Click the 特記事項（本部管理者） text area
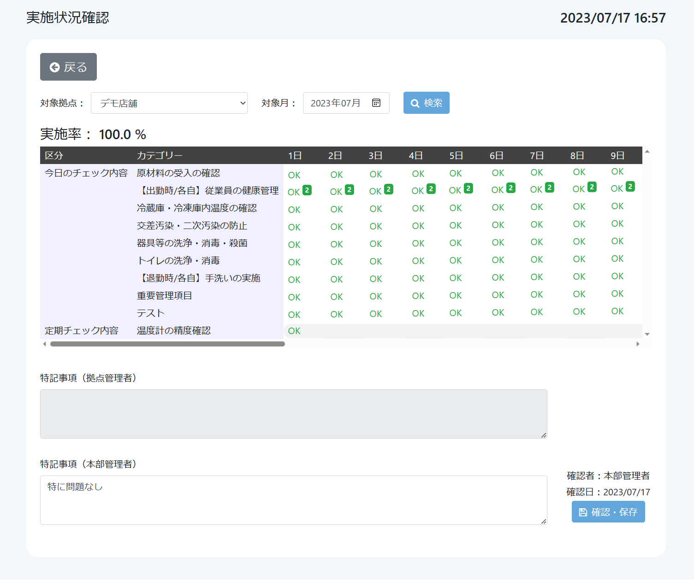Viewport: 694px width, 581px height. click(x=294, y=500)
